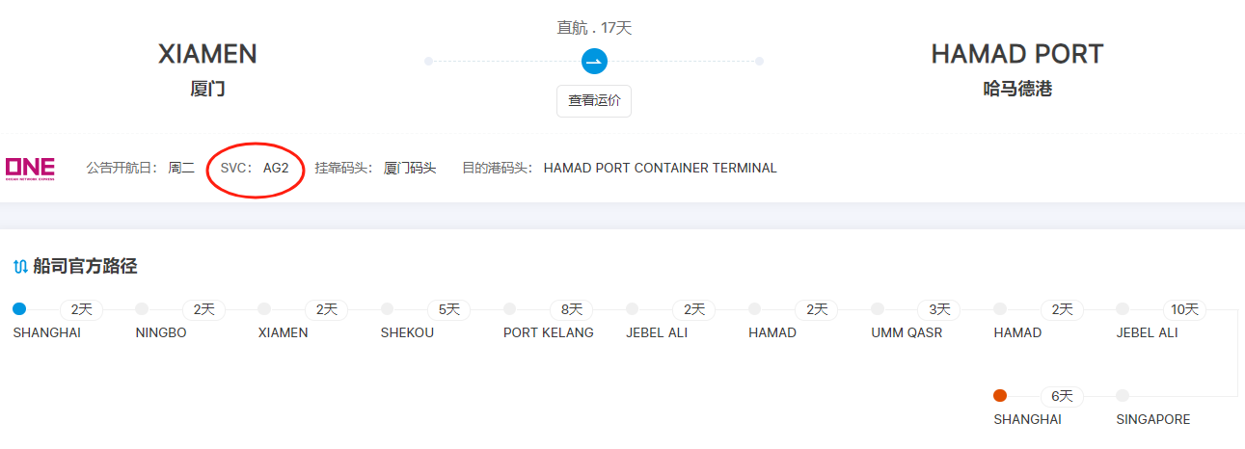The width and height of the screenshot is (1245, 449).
Task: Click the route icon beside 船司官方路径
Action: pos(20,267)
